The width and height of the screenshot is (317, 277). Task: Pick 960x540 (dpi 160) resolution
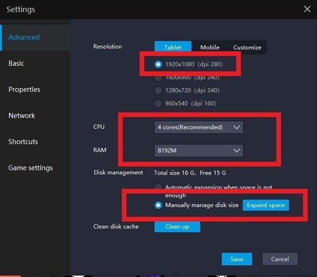[x=159, y=104]
